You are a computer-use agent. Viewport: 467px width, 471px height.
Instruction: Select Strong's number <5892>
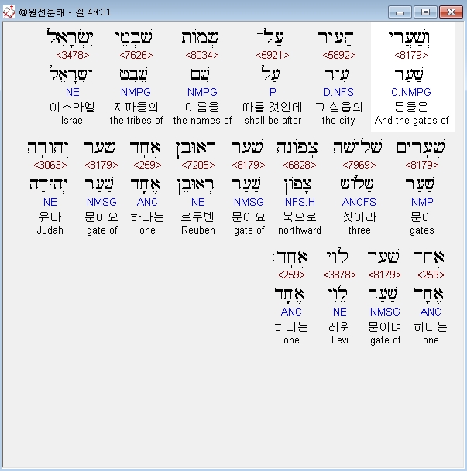tap(339, 55)
